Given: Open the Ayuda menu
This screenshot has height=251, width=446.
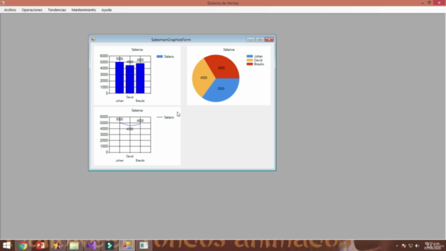Looking at the screenshot, I should (107, 10).
